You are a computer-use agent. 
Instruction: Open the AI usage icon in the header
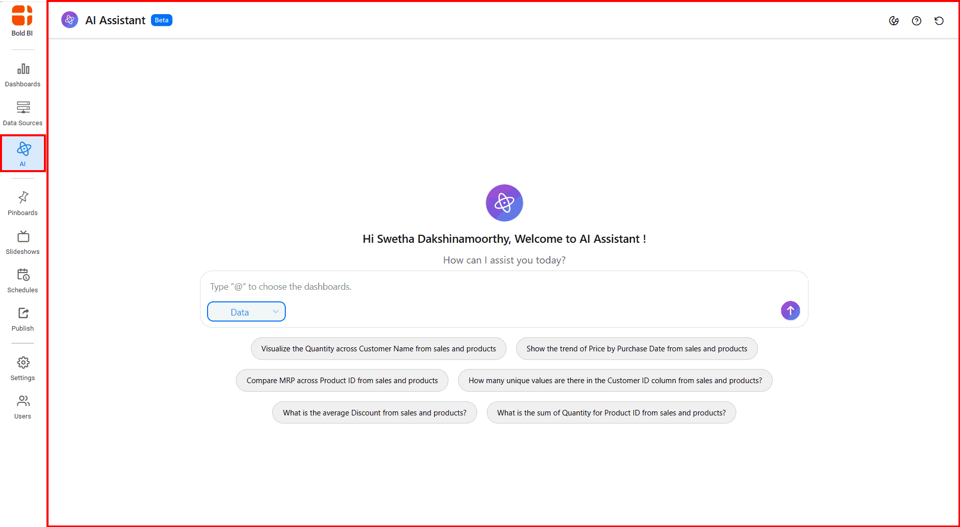click(x=894, y=21)
